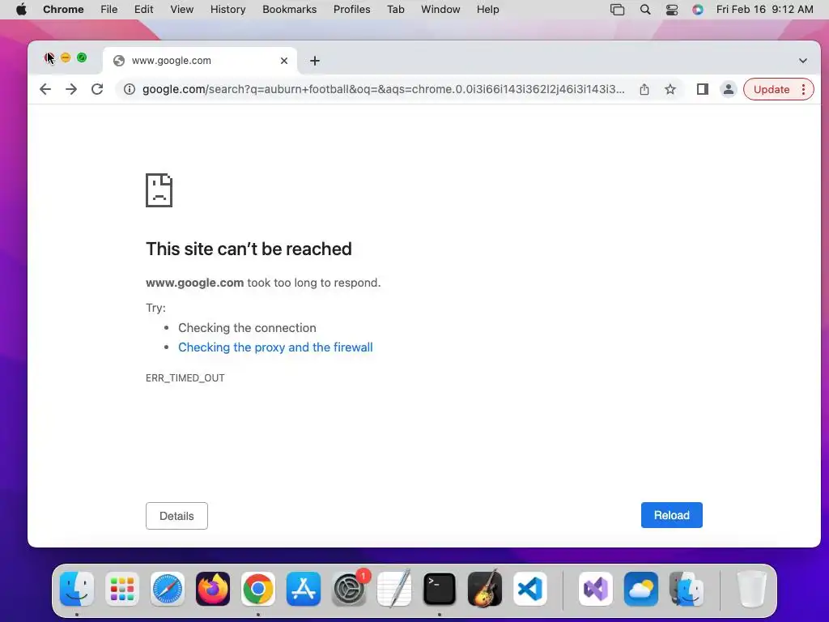Open the View menu
Screen dimensions: 829x622
pyautogui.click(x=182, y=10)
